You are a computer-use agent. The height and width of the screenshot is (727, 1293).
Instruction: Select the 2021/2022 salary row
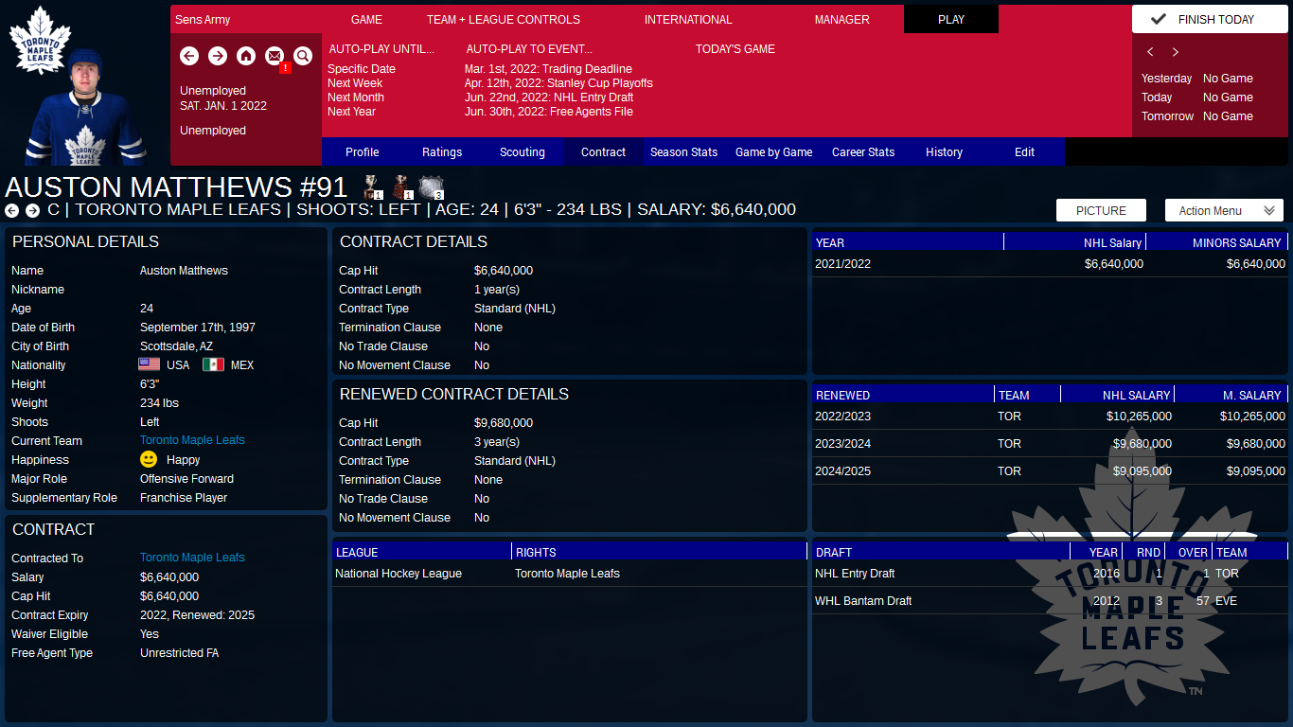[1050, 264]
